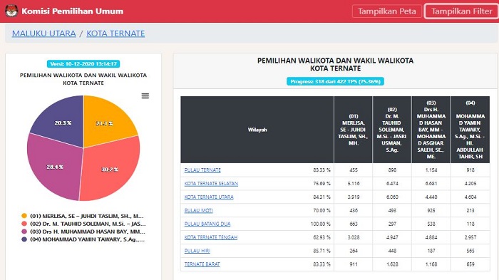This screenshot has height=280, width=499.
Task: Click the 4.205 vote count cell
Action: (x=470, y=183)
